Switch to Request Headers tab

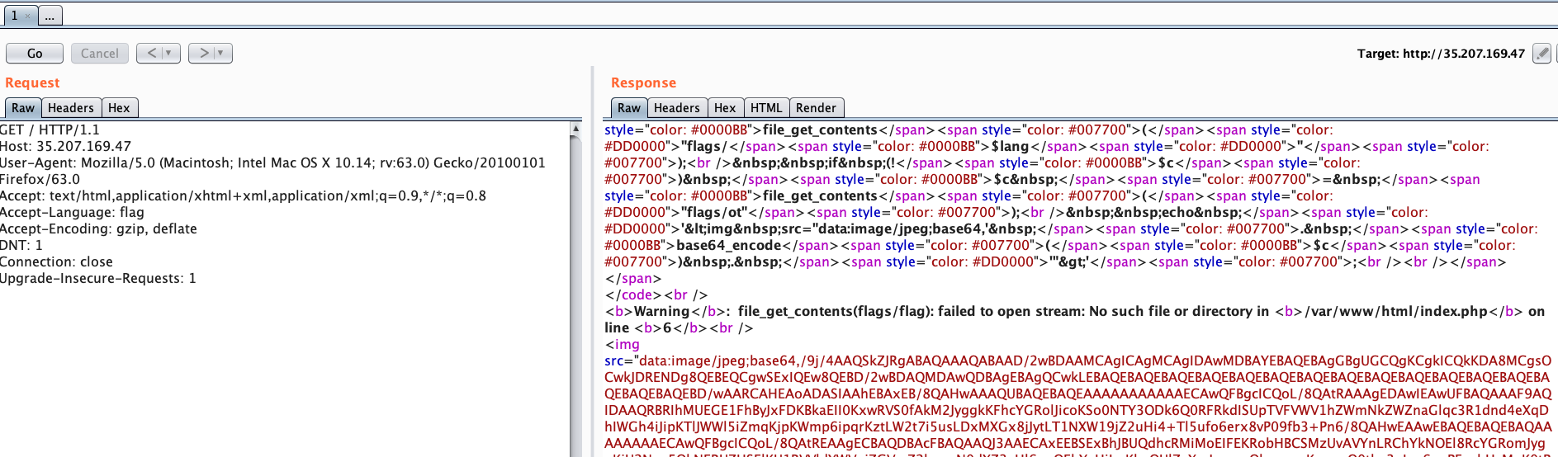71,108
